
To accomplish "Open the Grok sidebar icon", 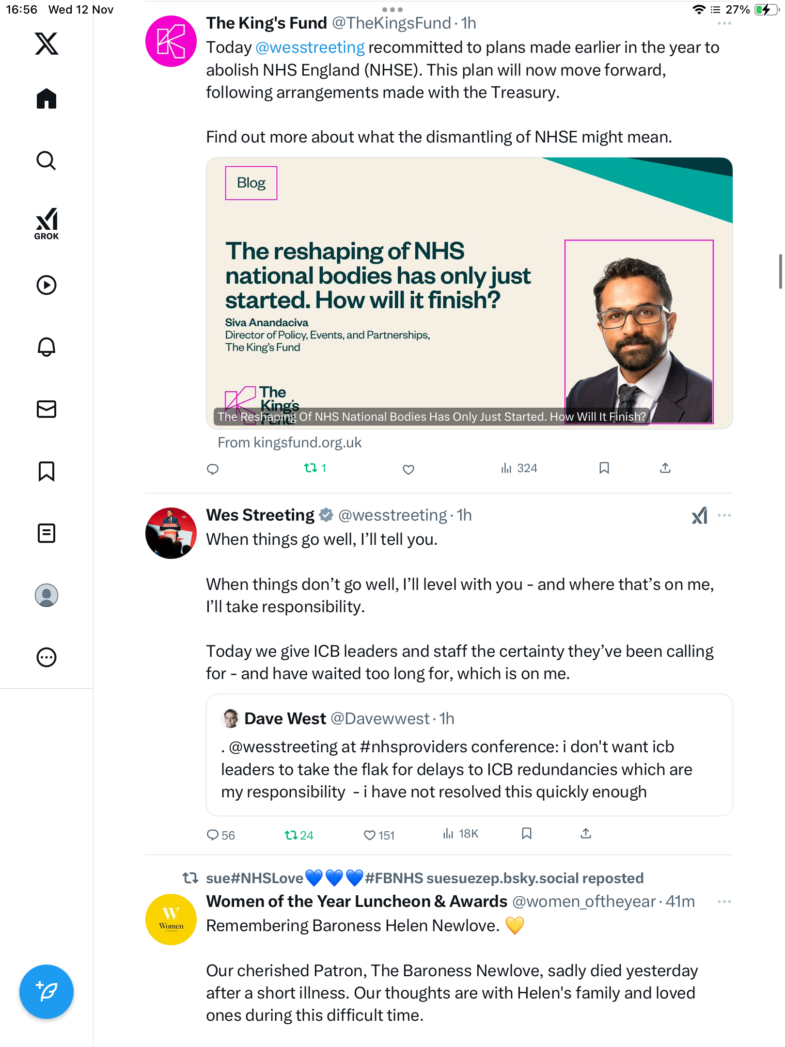I will [x=47, y=223].
